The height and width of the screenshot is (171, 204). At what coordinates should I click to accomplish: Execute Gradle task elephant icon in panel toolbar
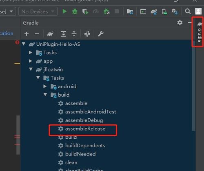[x=50, y=34]
